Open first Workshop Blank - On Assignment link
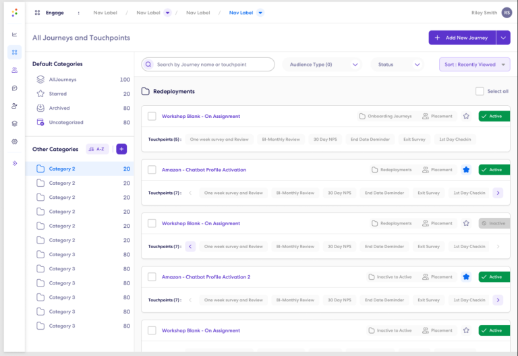The height and width of the screenshot is (356, 518). pos(201,116)
